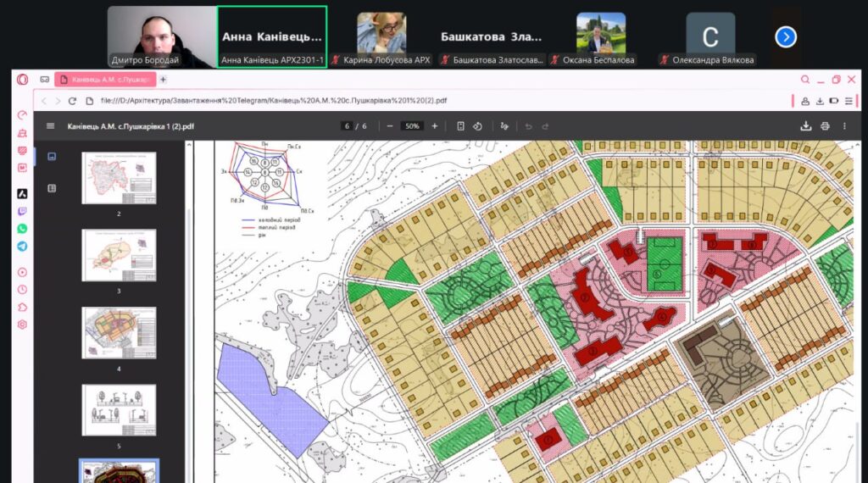The width and height of the screenshot is (868, 483).
Task: Activate the draw annotation tool
Action: (505, 126)
